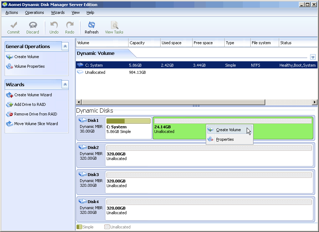Open the Move Volume Slice Wizard
319x232 pixels.
tap(36, 124)
